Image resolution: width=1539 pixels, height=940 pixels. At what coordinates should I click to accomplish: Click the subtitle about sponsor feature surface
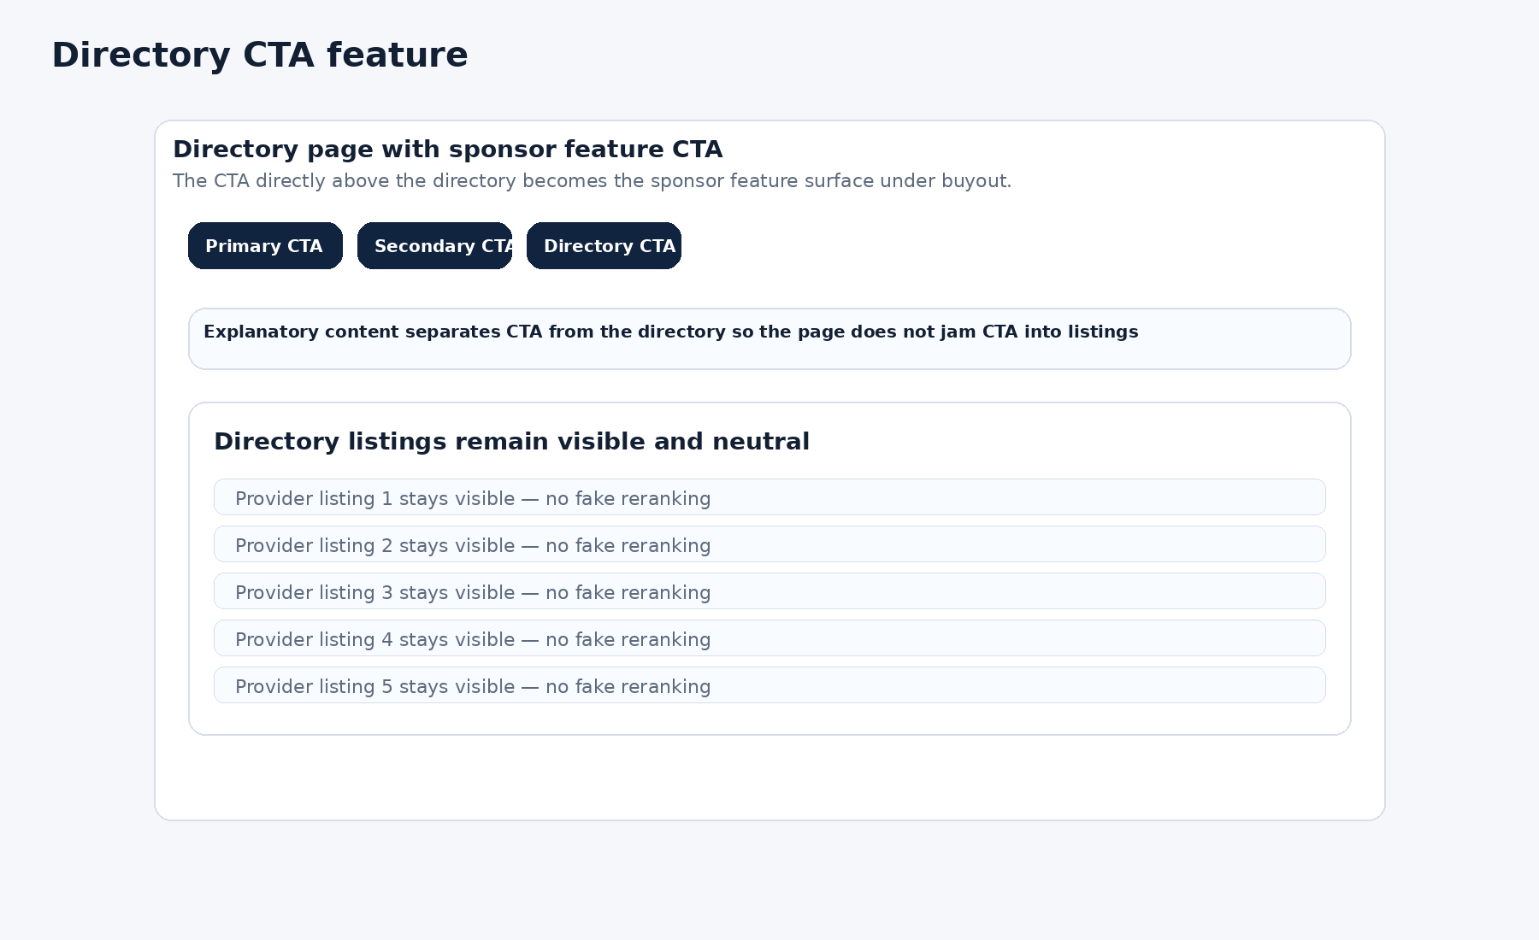(x=592, y=181)
